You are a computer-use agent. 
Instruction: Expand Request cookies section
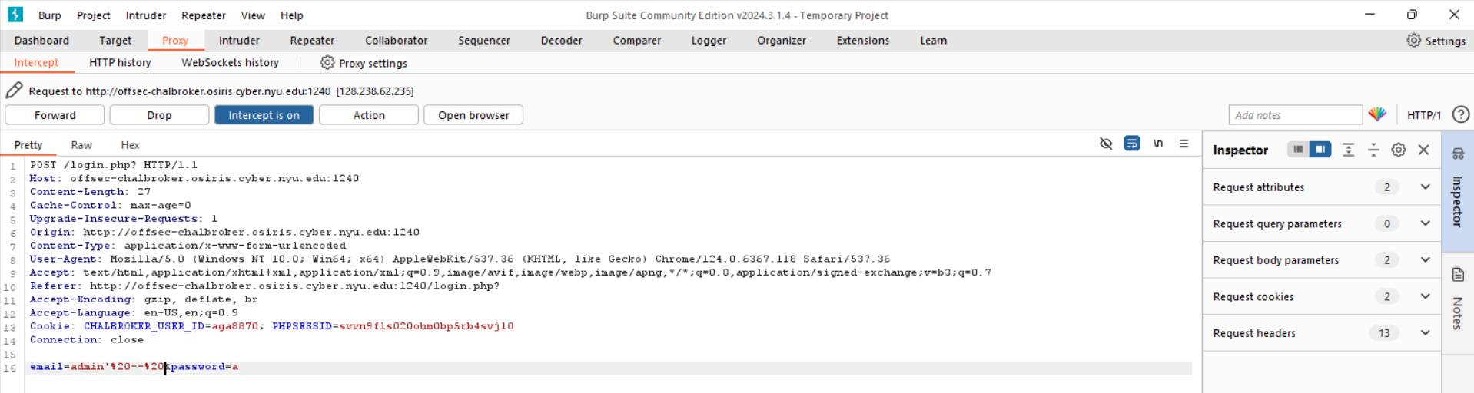coord(1424,297)
